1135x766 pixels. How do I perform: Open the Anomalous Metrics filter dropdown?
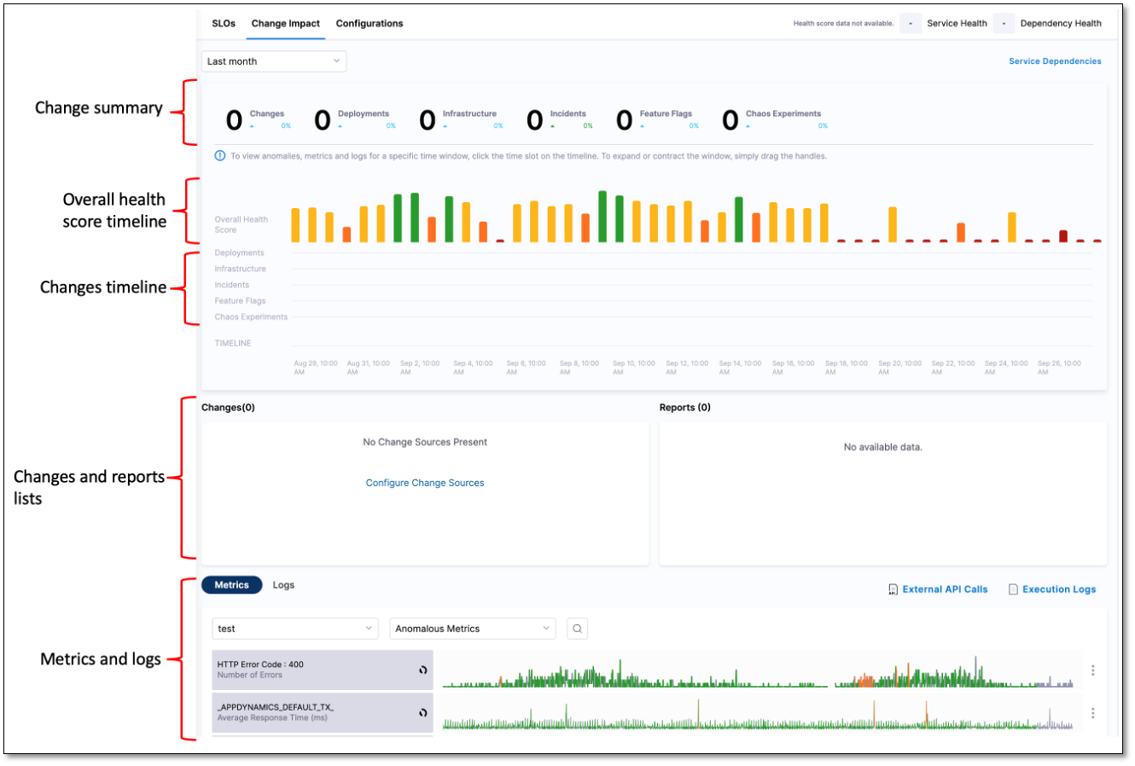472,629
